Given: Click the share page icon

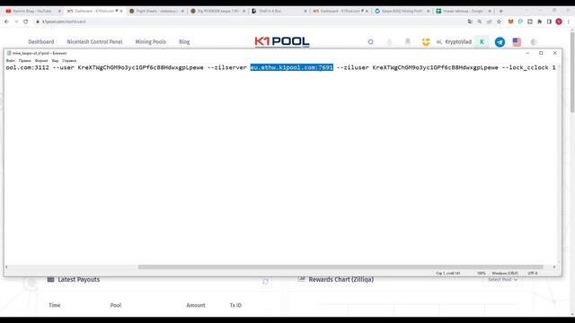Looking at the screenshot, I should tap(489, 22).
